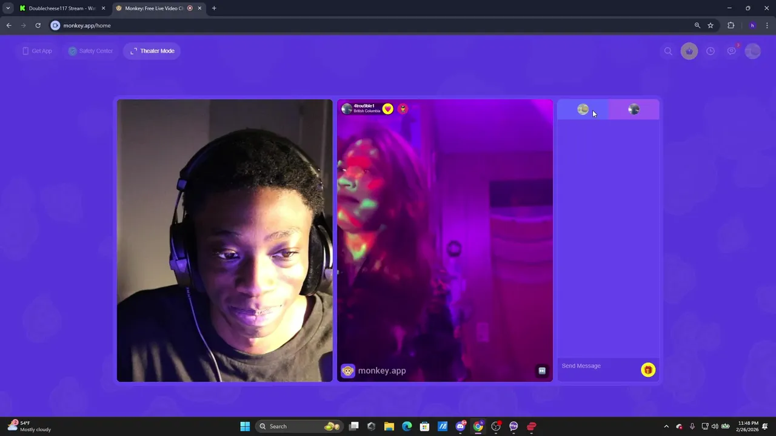Click the taskbar Search box

[x=300, y=426]
